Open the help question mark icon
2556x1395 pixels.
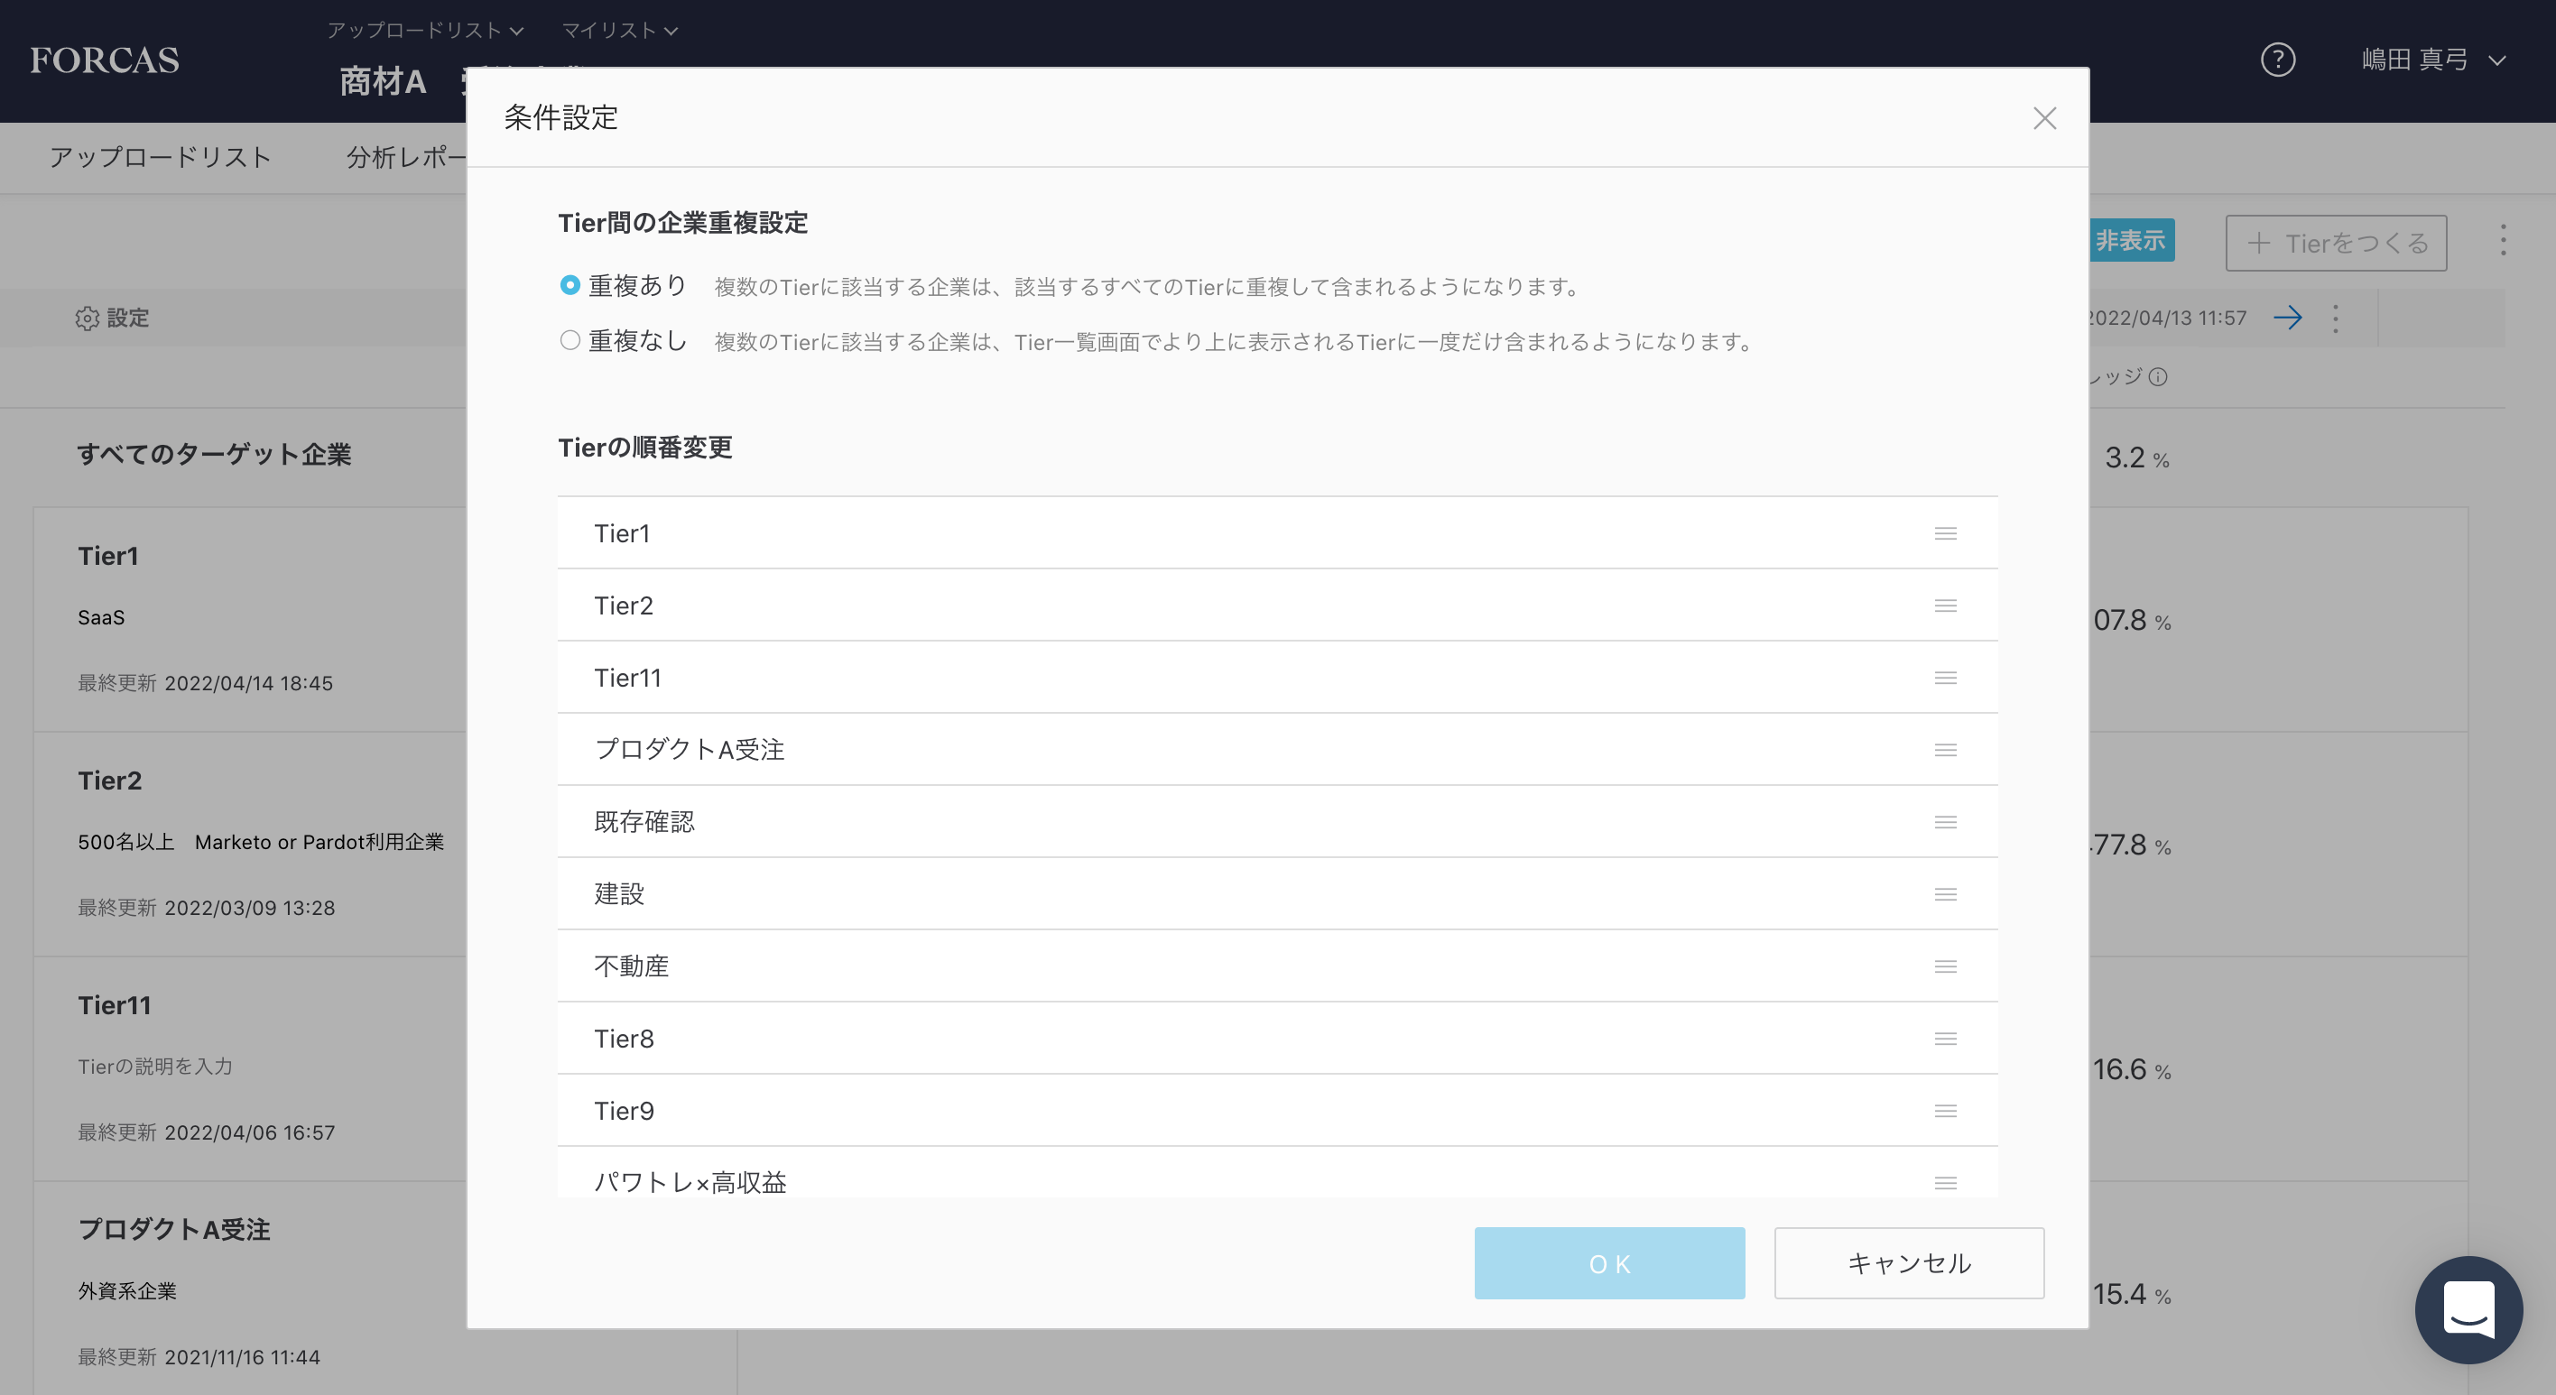2277,60
